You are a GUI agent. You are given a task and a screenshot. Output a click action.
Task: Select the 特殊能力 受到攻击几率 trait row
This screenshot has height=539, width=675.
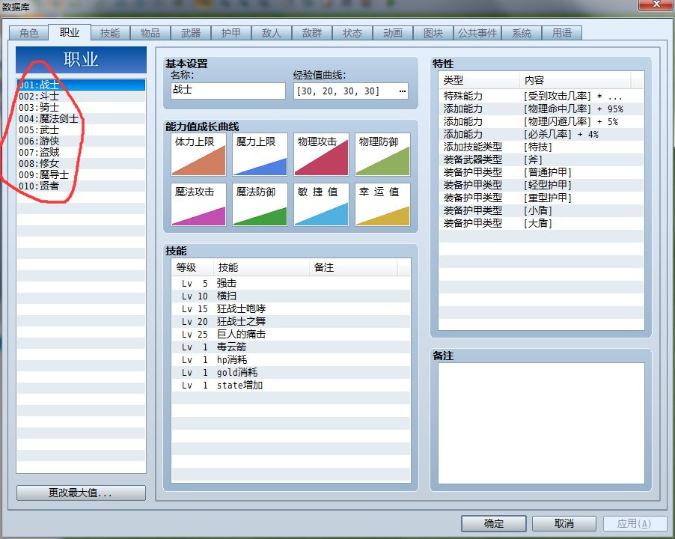tap(541, 96)
